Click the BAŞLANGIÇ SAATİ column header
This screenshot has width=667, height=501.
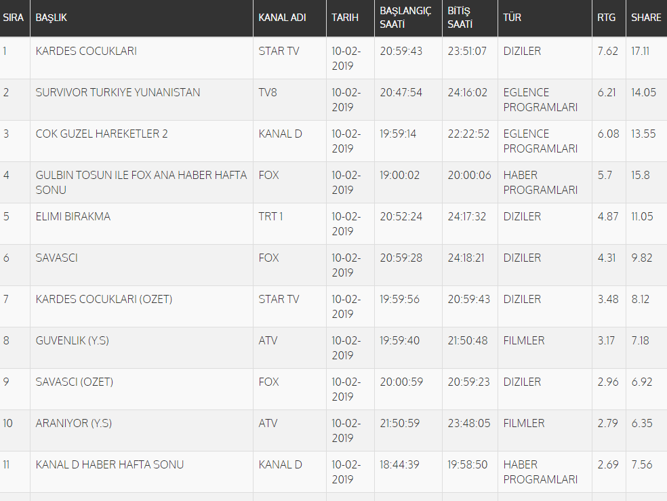pyautogui.click(x=405, y=18)
